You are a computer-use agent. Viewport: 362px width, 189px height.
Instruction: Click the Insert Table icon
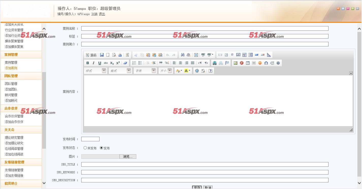(x=248, y=63)
